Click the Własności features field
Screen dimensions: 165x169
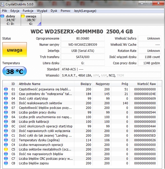(x=111, y=75)
